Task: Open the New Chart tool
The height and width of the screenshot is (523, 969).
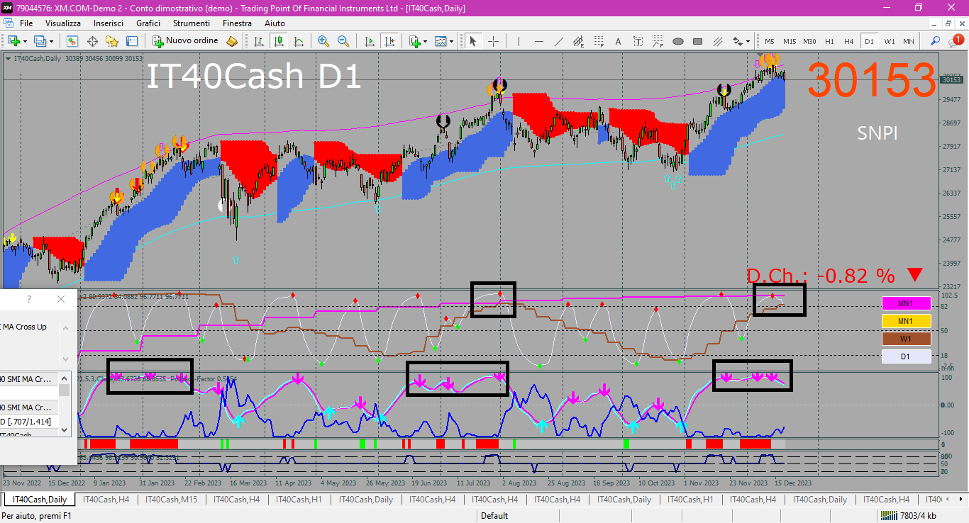Action: click(13, 41)
